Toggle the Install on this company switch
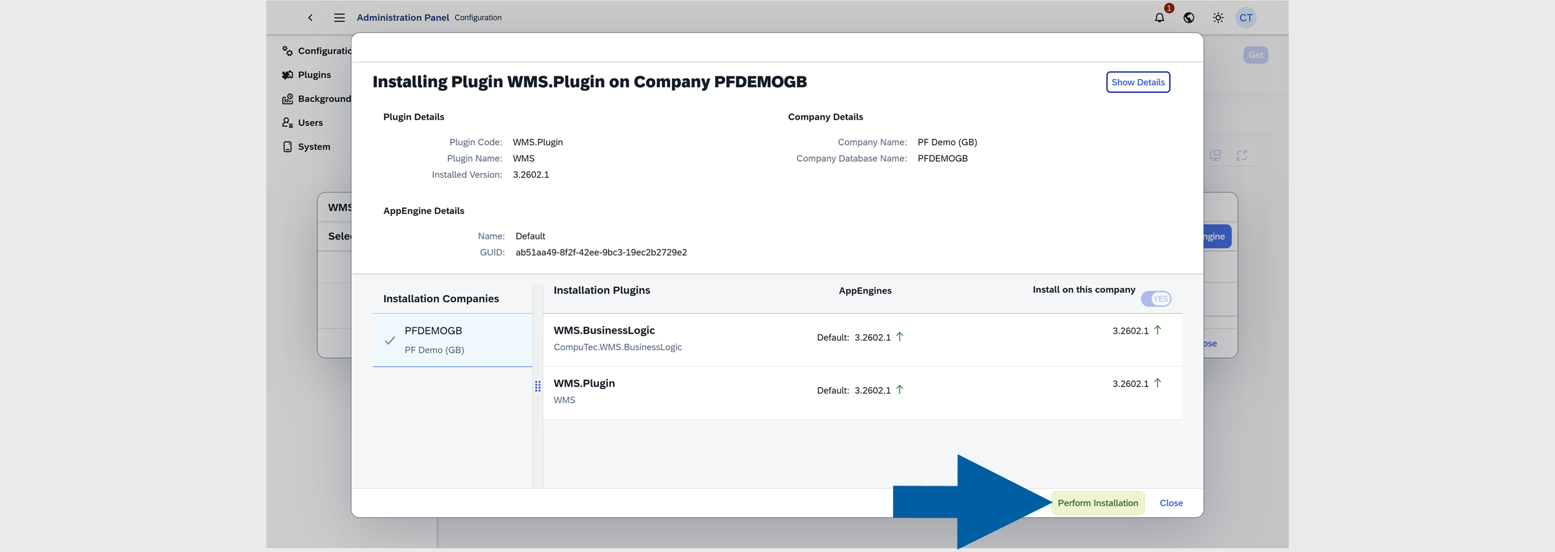 1156,299
